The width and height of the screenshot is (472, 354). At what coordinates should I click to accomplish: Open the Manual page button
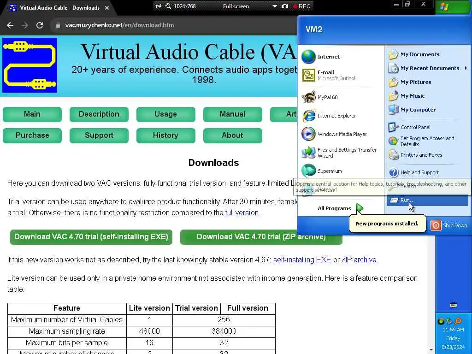233,114
